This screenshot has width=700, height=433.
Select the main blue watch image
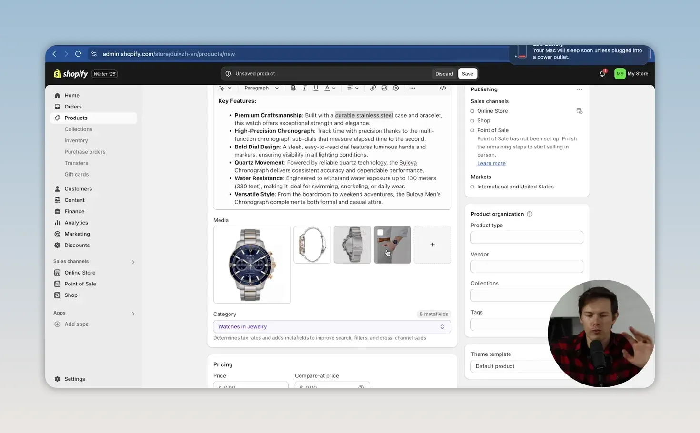[252, 265]
